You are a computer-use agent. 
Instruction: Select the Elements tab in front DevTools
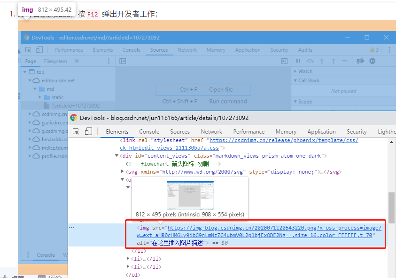coord(117,132)
